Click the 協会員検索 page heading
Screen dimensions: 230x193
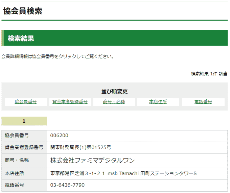click(x=23, y=11)
